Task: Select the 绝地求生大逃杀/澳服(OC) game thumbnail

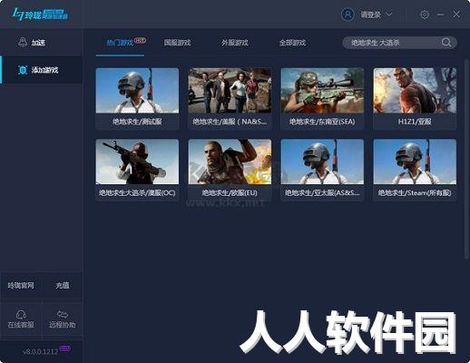Action: click(137, 162)
